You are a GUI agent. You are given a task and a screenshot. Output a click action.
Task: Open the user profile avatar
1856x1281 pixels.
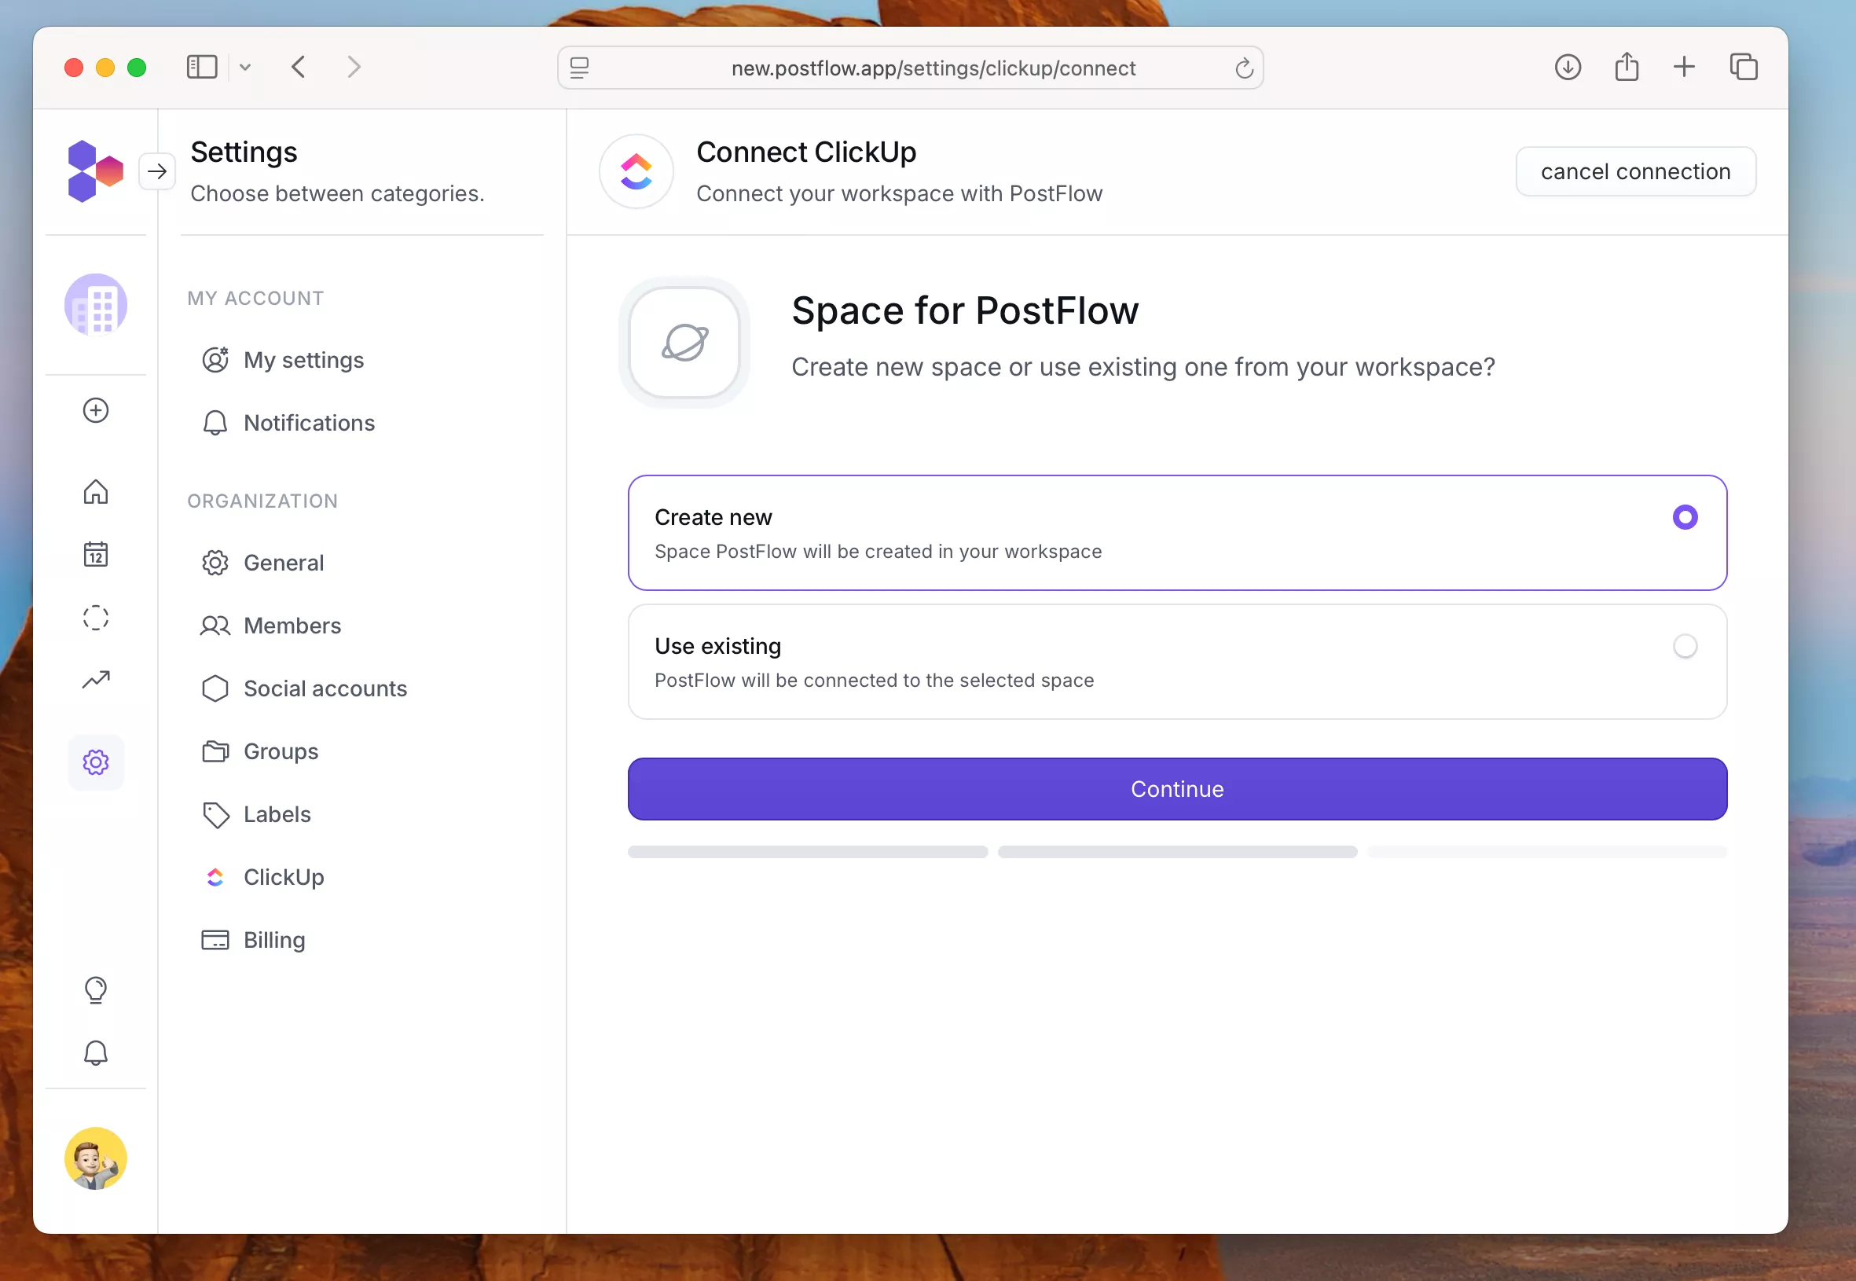tap(96, 1158)
